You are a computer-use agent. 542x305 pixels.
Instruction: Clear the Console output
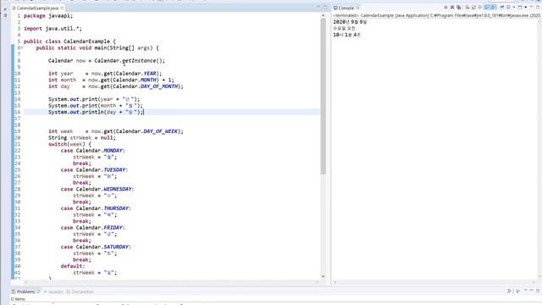coord(467,8)
